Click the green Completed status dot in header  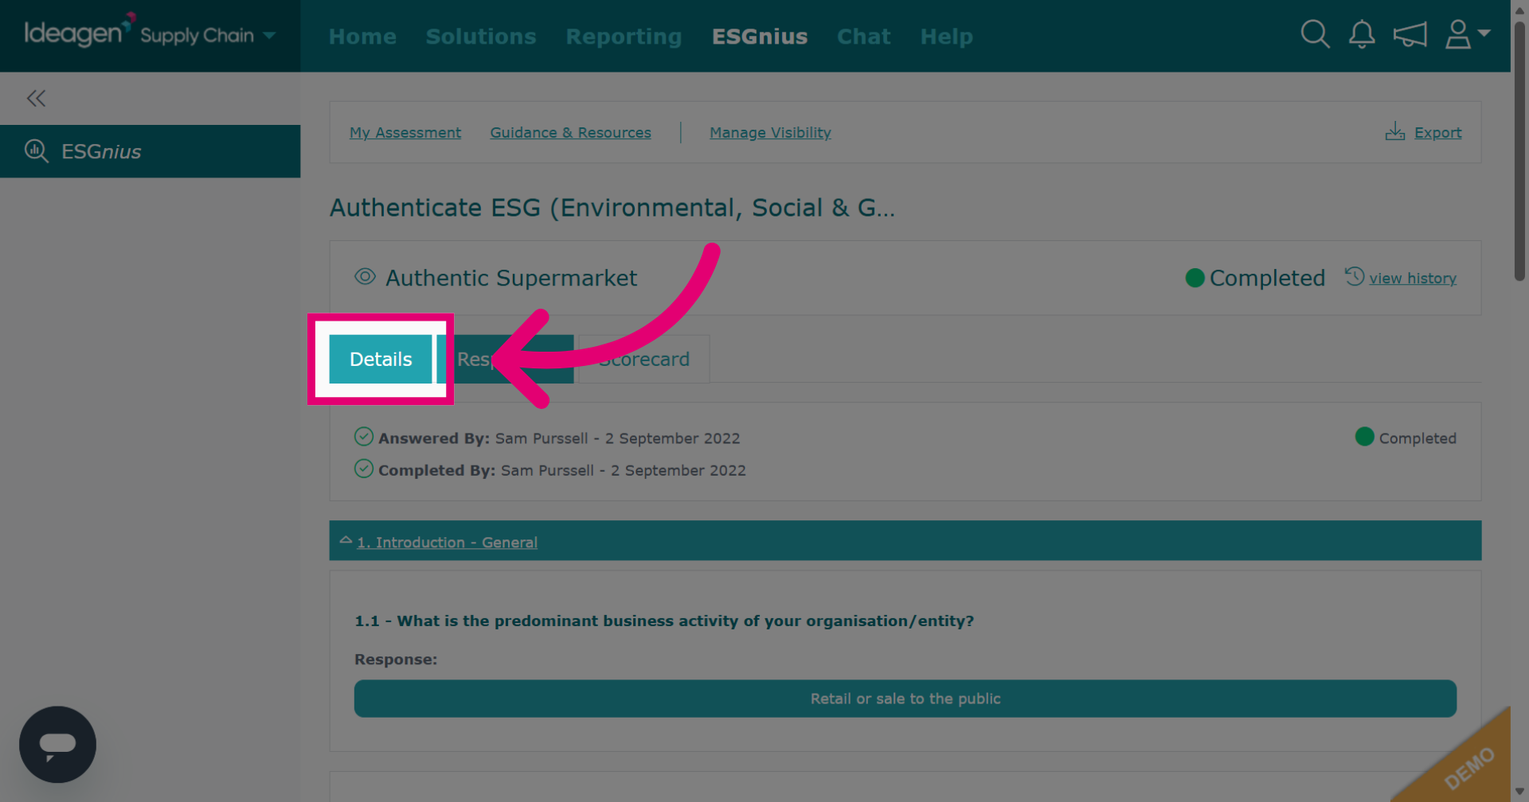1195,278
